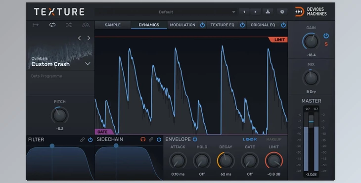Go to previous sample with left chevron
This screenshot has width=361, height=183.
point(79,38)
